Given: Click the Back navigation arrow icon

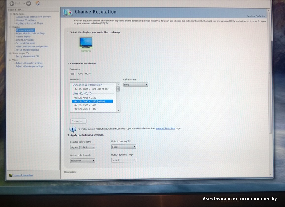Looking at the screenshot, I should [x=12, y=4].
